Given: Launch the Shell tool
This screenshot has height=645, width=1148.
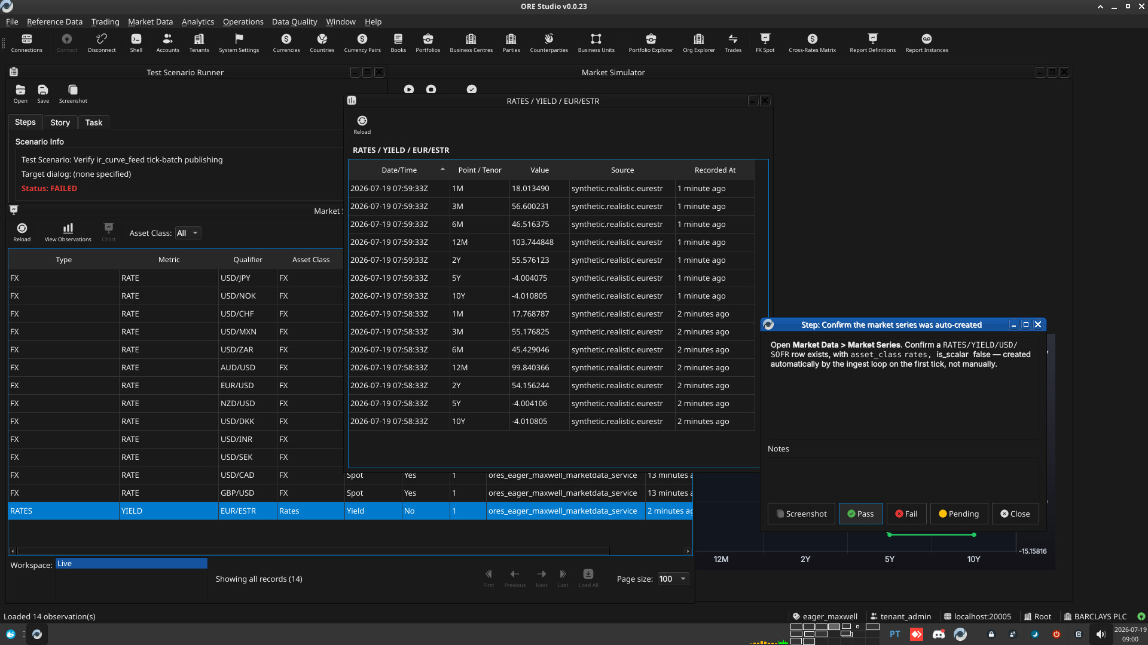Looking at the screenshot, I should [x=136, y=42].
